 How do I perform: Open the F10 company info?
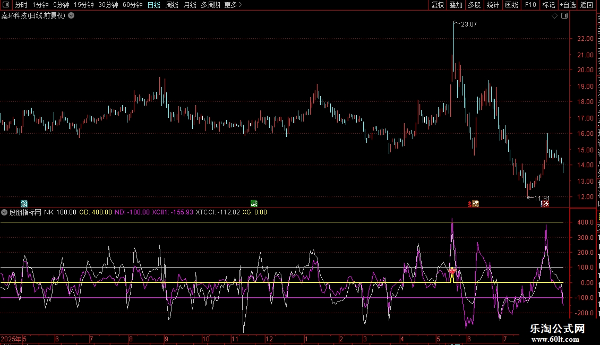coord(530,5)
